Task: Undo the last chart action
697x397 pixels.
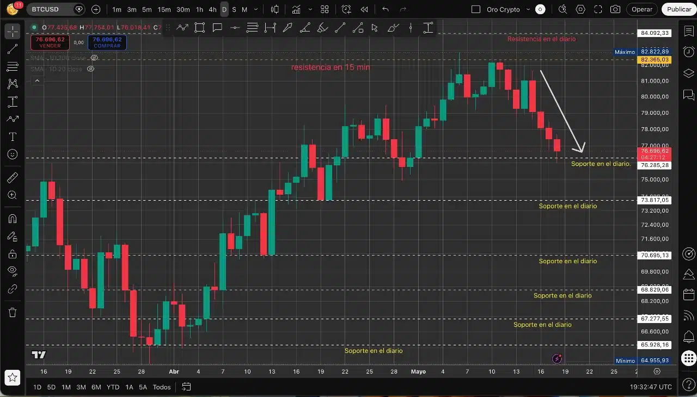Action: tap(386, 9)
